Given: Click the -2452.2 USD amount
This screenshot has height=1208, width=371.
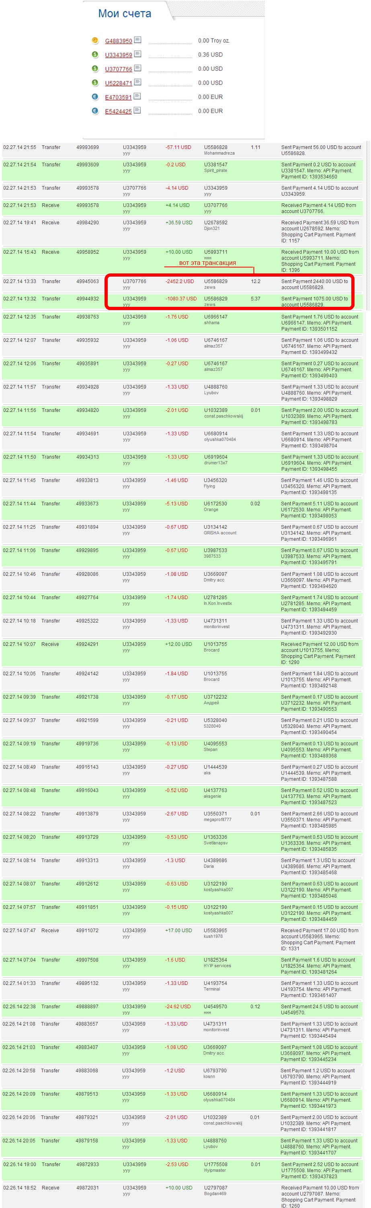Looking at the screenshot, I should click(x=179, y=282).
